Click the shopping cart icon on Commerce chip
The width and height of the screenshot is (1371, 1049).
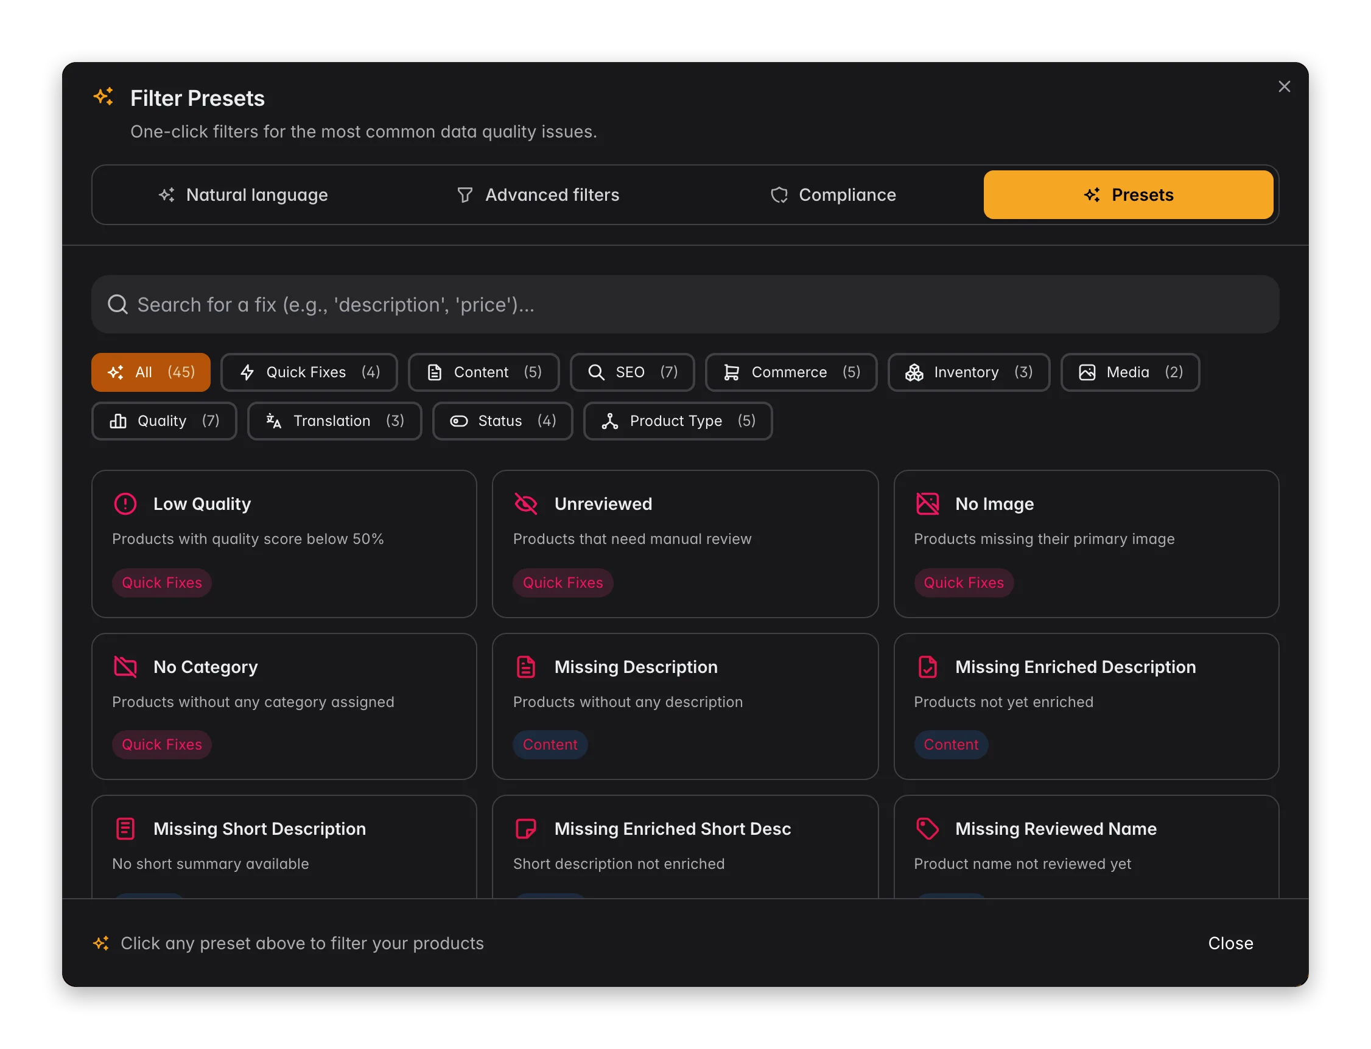coord(731,373)
